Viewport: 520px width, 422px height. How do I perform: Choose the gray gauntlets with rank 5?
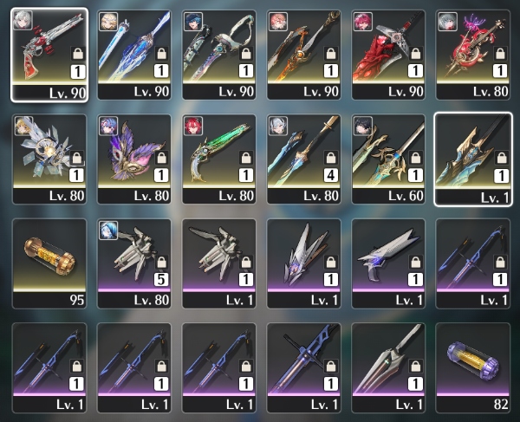click(x=134, y=263)
